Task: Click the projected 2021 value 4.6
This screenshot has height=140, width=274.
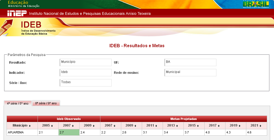Action: 256,132
